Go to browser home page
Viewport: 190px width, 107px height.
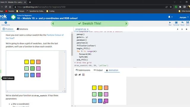[10, 7]
